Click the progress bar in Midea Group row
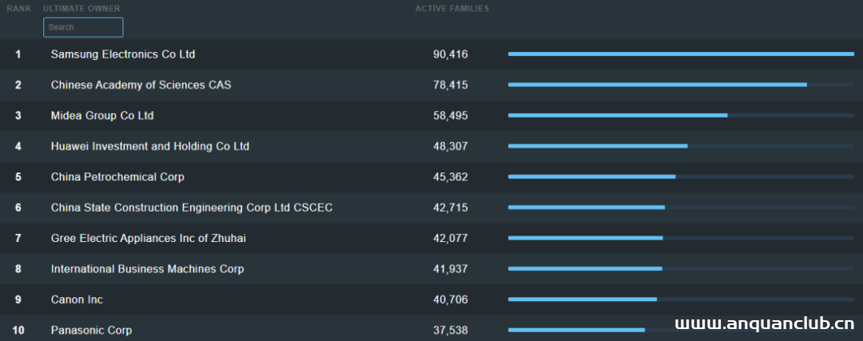This screenshot has width=863, height=341. pyautogui.click(x=618, y=115)
